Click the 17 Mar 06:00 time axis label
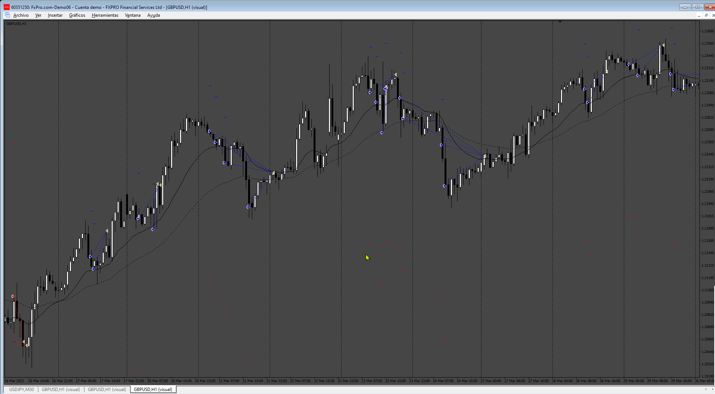The height and width of the screenshot is (394, 715). click(86, 381)
